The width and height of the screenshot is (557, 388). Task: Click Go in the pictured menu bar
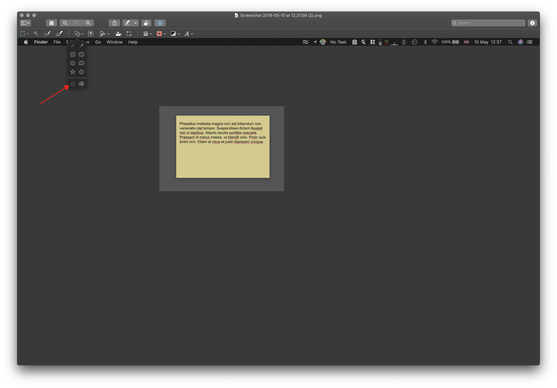[98, 42]
